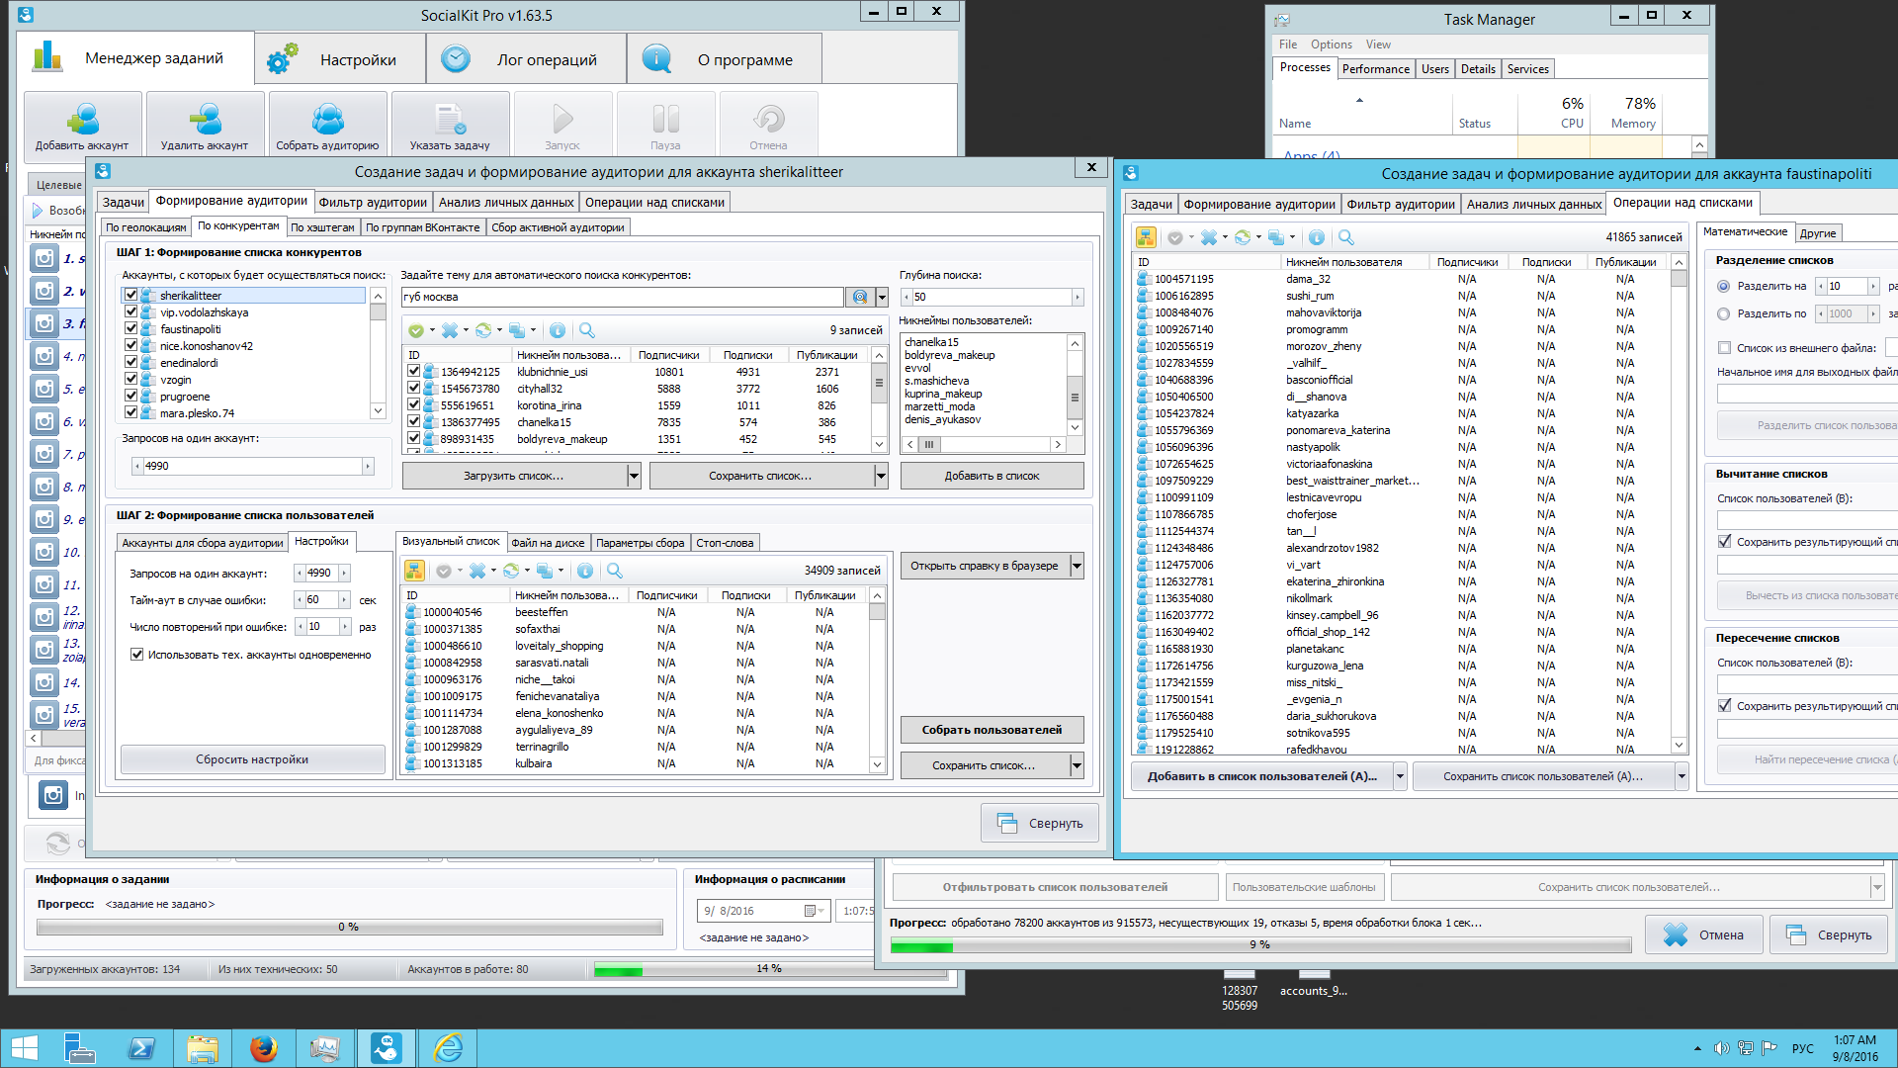Screen dimensions: 1898x1068
Task: Uncheck the prugroene account checkbox
Action: (131, 397)
